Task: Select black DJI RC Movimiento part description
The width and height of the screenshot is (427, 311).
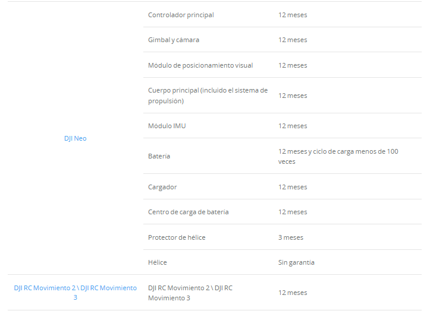Action: pos(190,293)
